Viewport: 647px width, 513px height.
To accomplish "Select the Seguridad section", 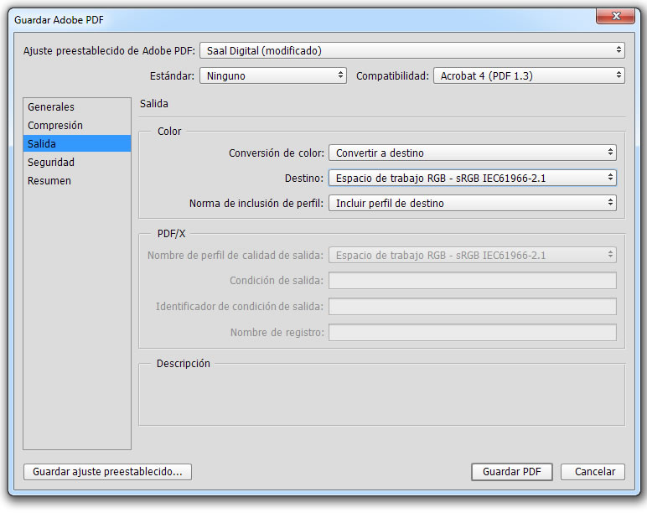I will tap(77, 162).
